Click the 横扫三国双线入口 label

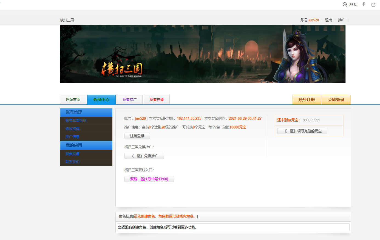point(139,170)
